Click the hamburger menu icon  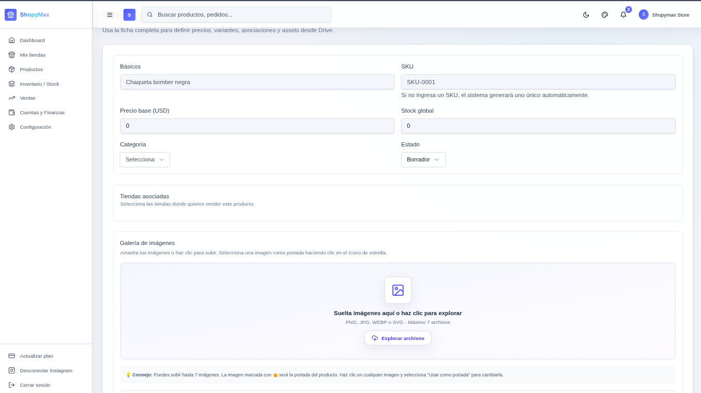pos(109,15)
